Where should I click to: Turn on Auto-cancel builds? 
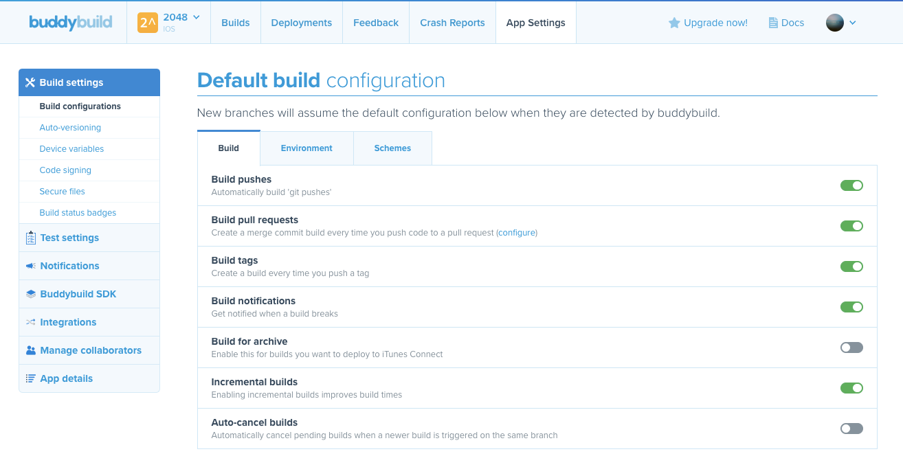[x=851, y=428]
